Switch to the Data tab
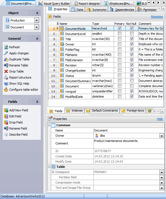The width and height of the screenshot is (166, 199). click(x=77, y=10)
